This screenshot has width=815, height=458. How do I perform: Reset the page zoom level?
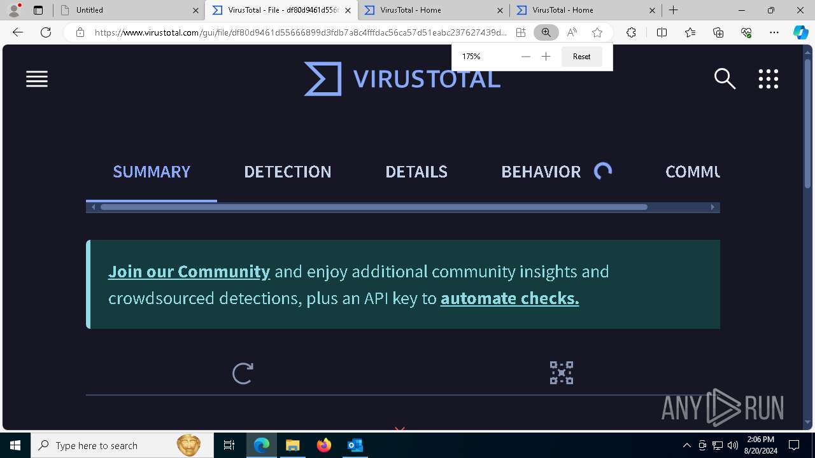point(581,57)
